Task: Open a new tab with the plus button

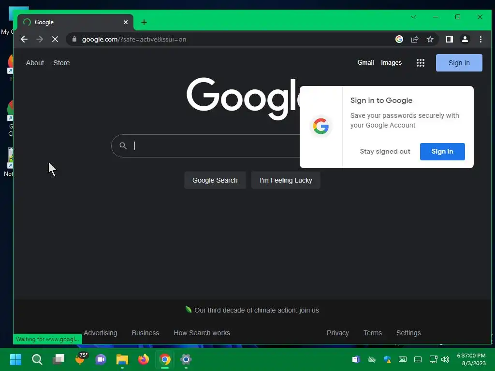Action: pyautogui.click(x=144, y=22)
